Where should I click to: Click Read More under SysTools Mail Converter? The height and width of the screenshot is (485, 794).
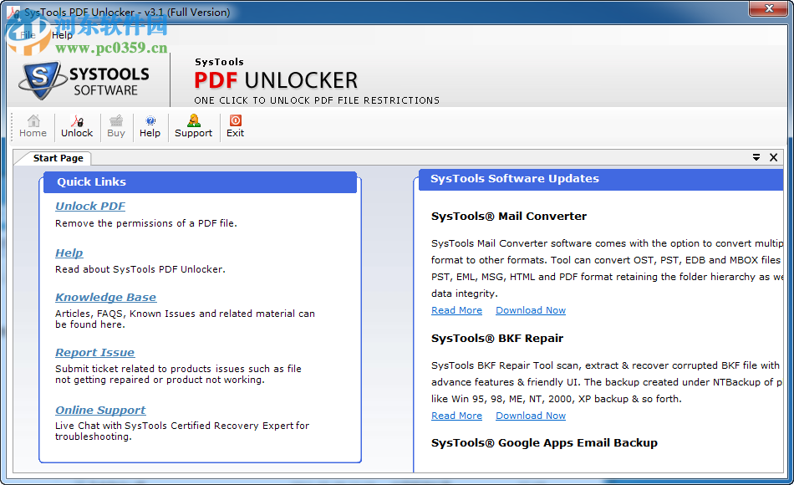click(456, 310)
